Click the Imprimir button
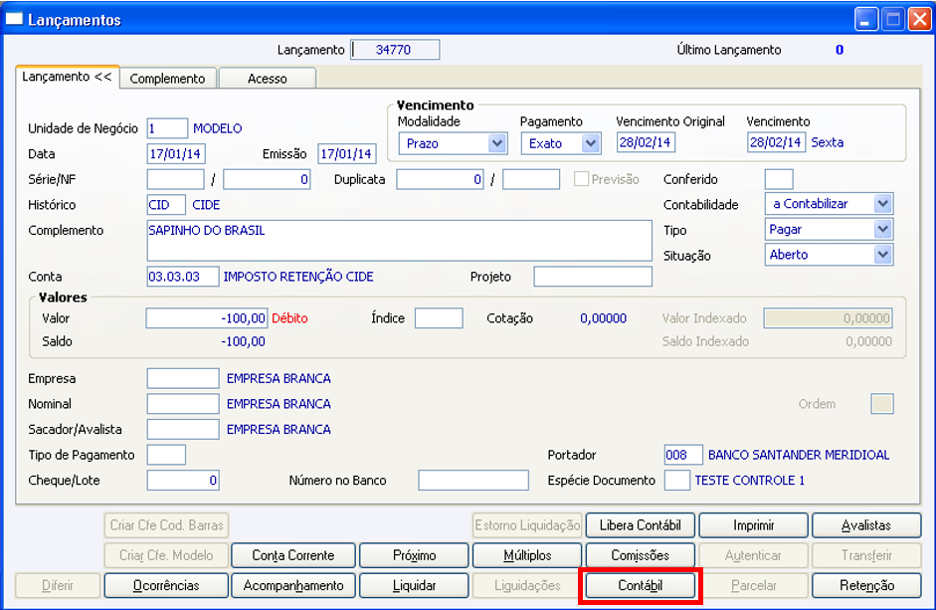This screenshot has width=936, height=610. pyautogui.click(x=753, y=525)
